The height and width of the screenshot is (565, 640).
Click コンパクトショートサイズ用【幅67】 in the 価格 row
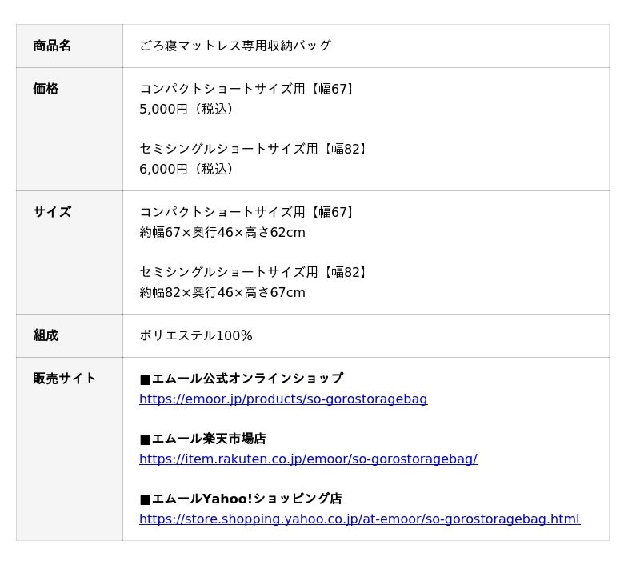click(x=248, y=89)
